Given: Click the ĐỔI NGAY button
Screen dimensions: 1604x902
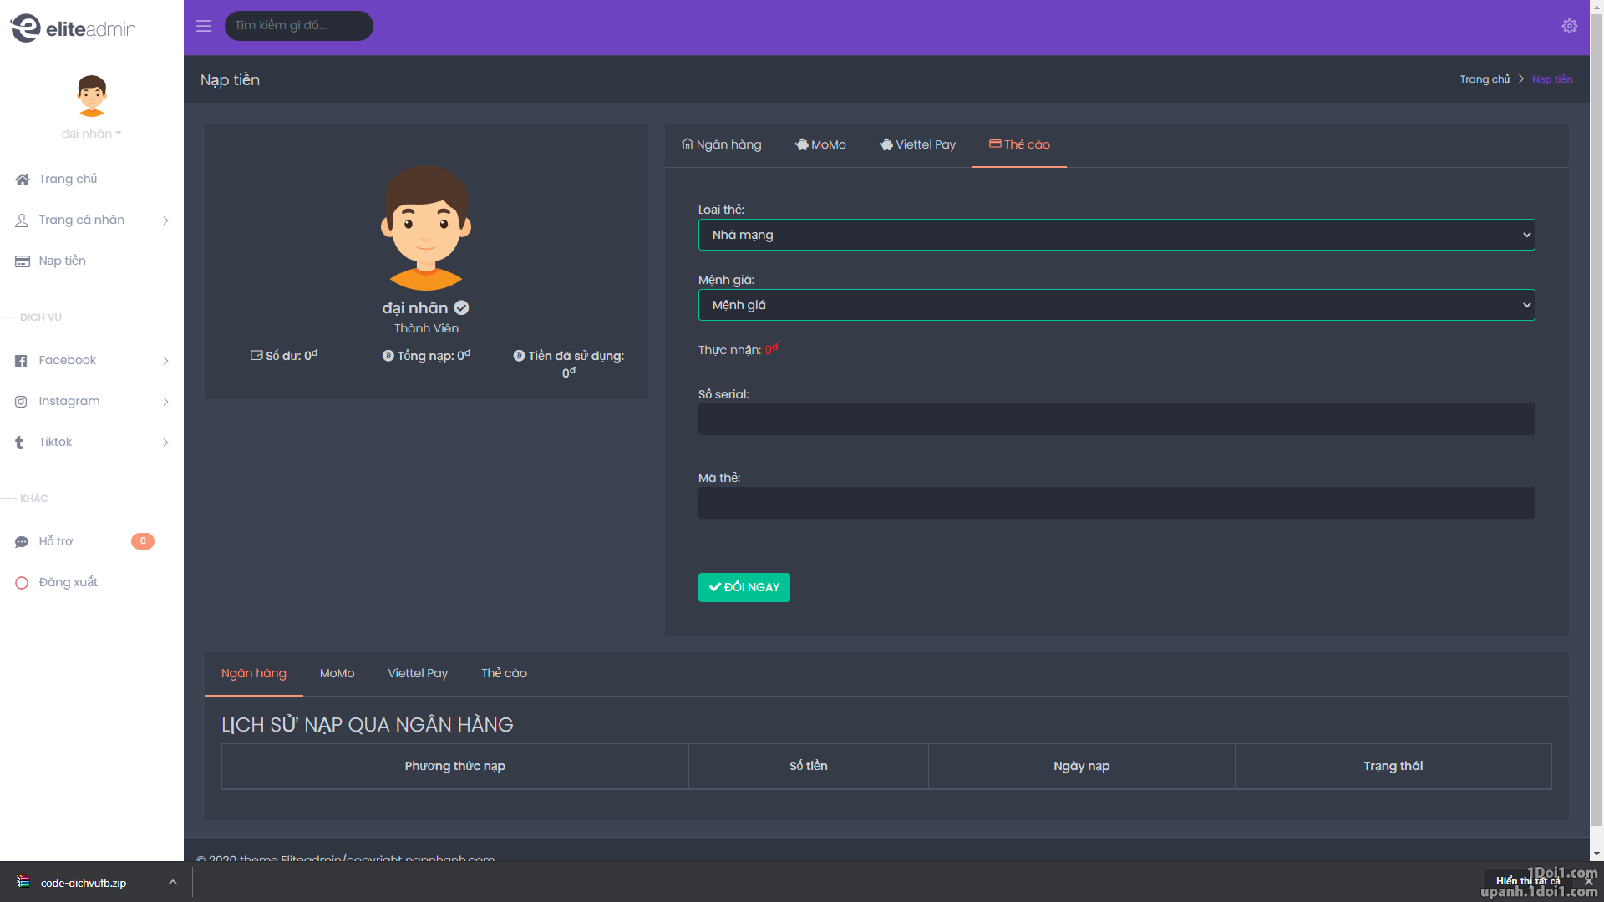Looking at the screenshot, I should tap(744, 587).
